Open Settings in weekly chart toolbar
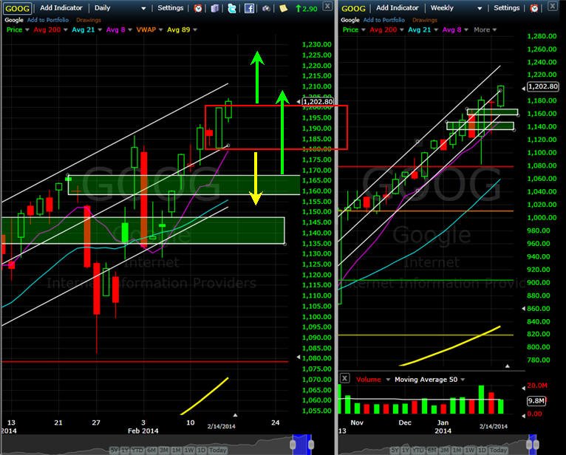Viewport: 566px width, 455px height. pyautogui.click(x=506, y=7)
